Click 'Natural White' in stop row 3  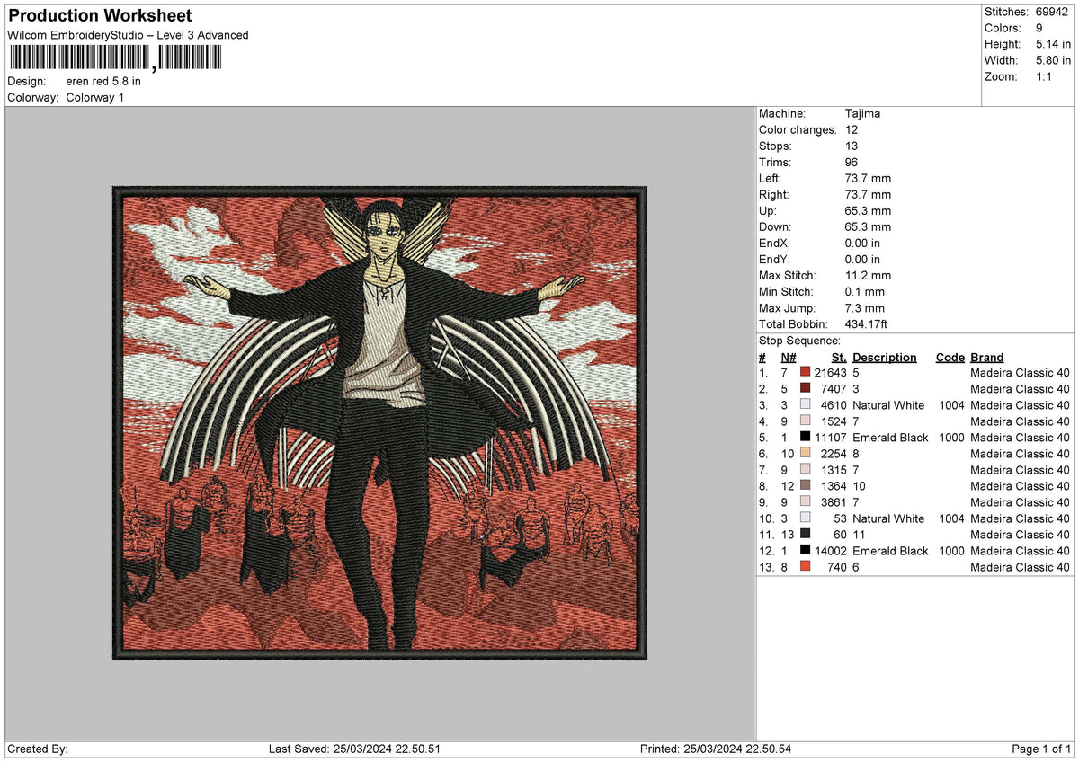pos(888,404)
